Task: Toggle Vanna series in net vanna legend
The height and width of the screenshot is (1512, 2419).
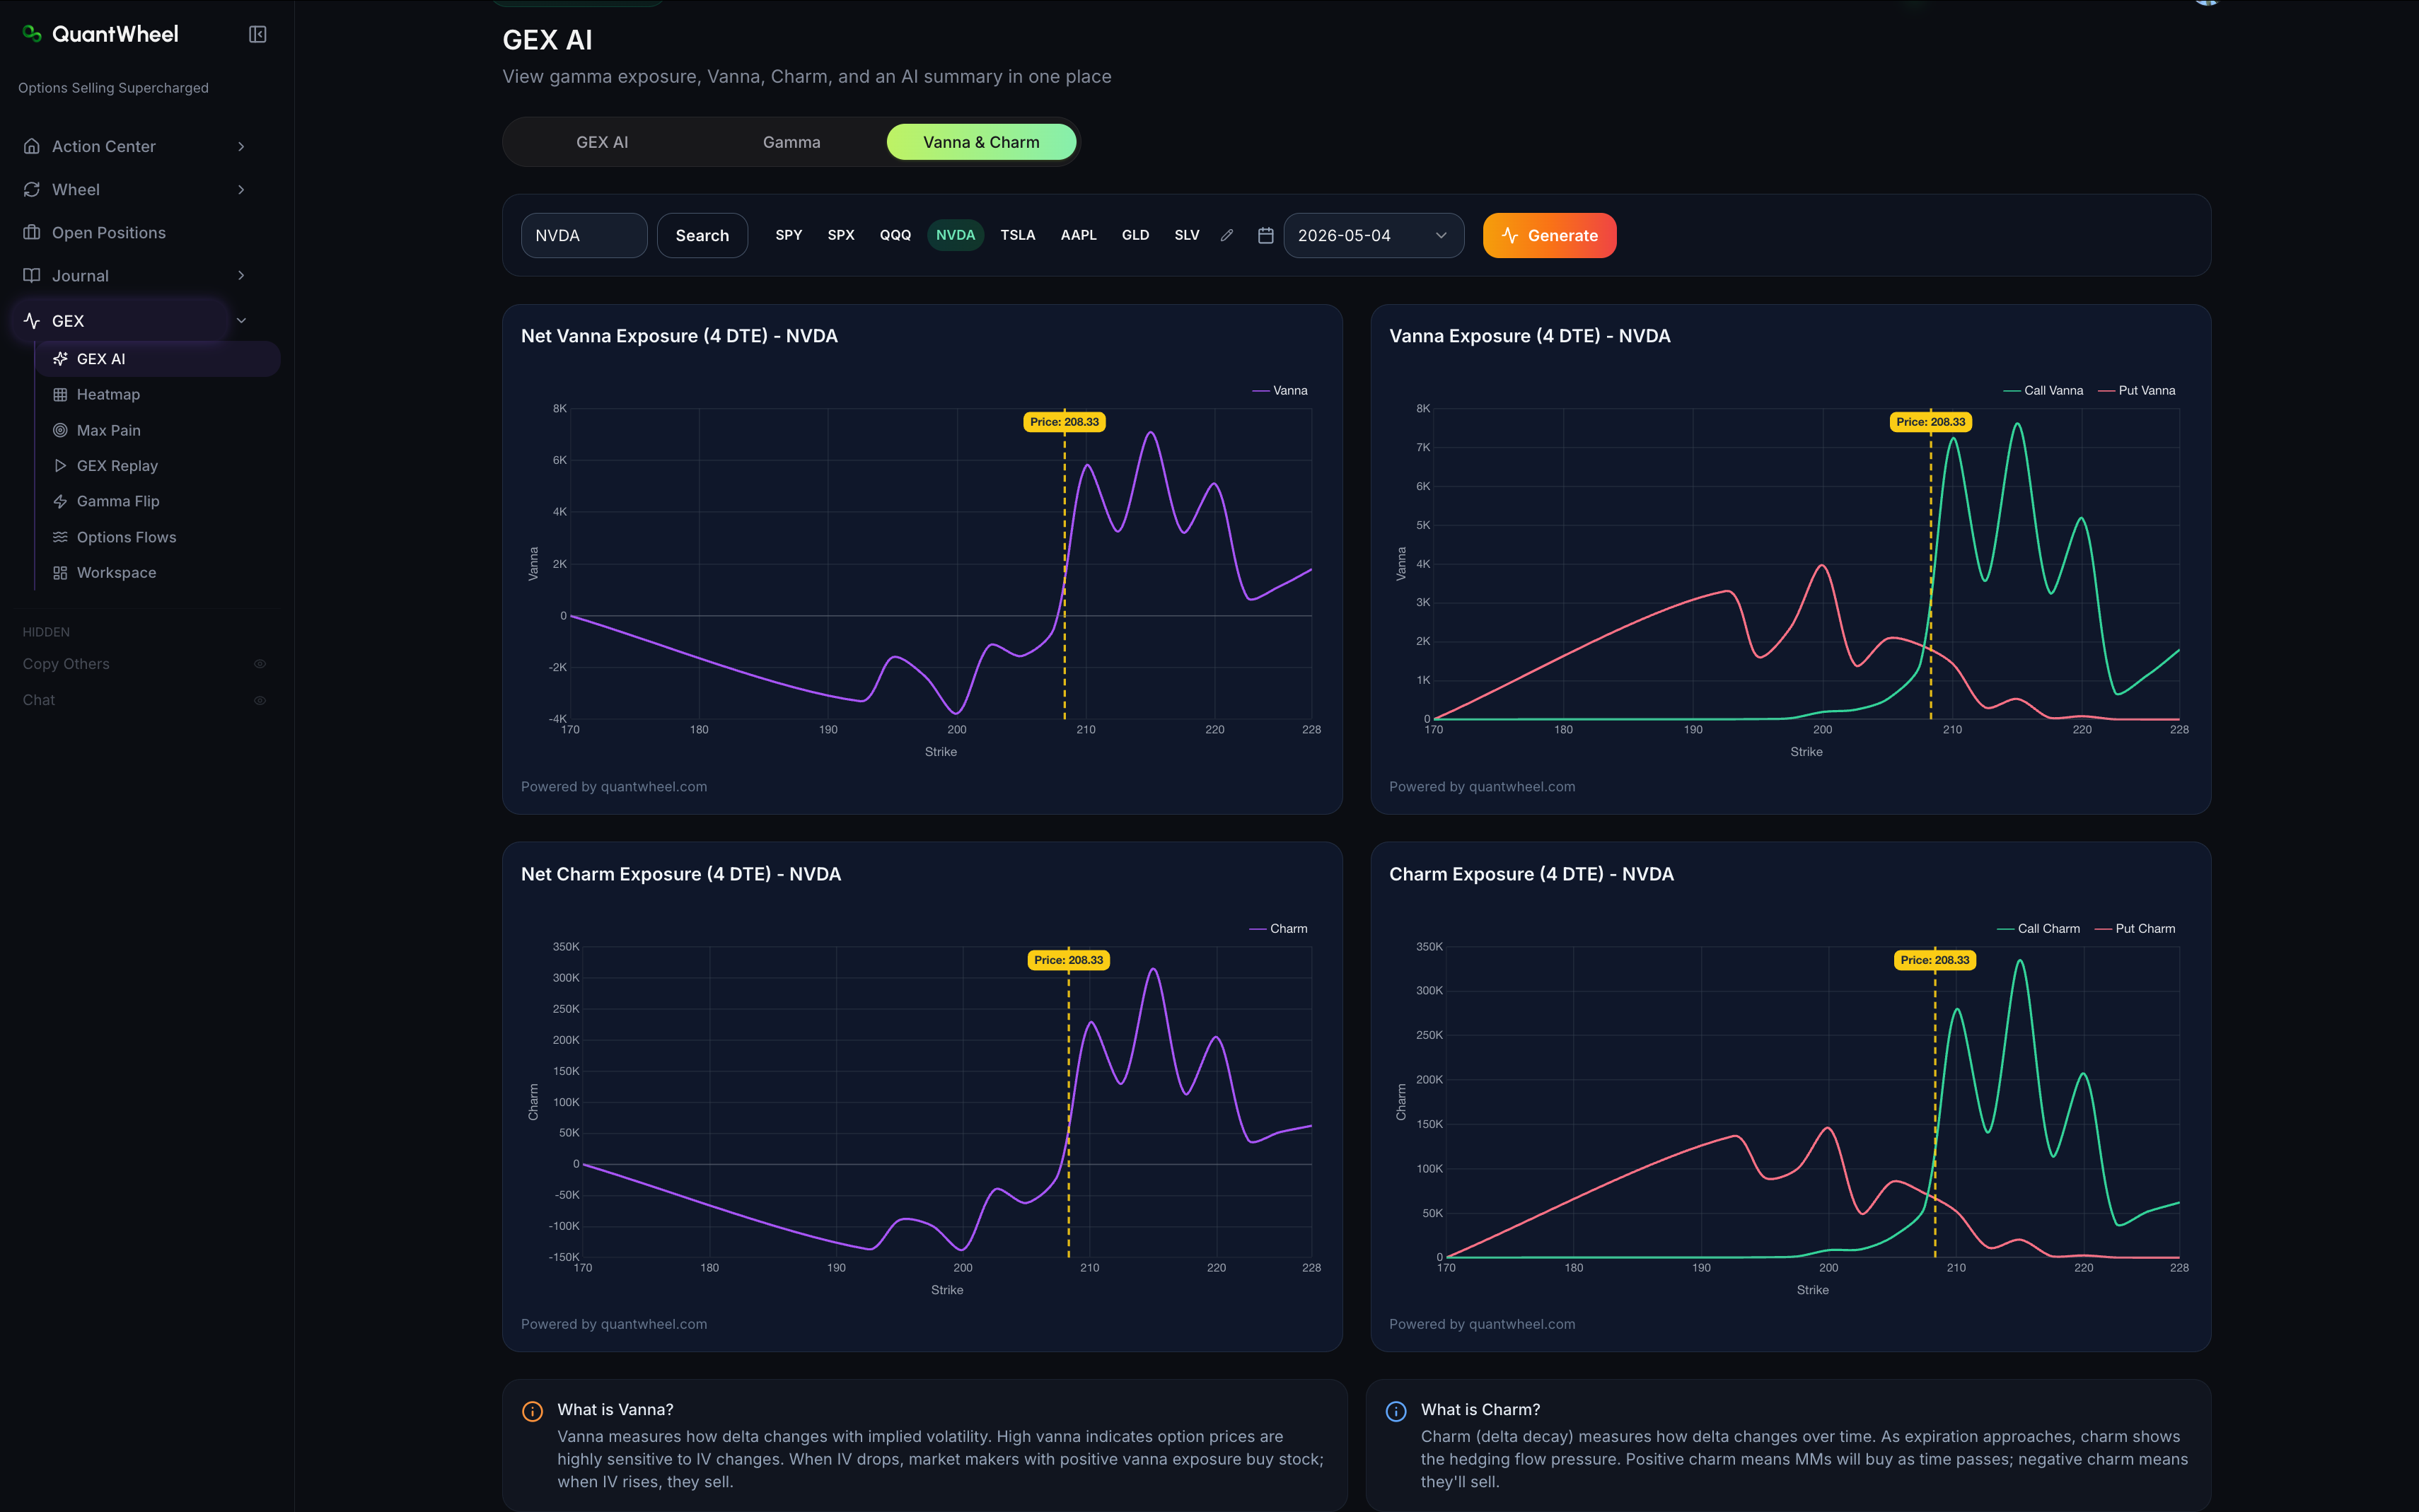Action: (x=1280, y=391)
